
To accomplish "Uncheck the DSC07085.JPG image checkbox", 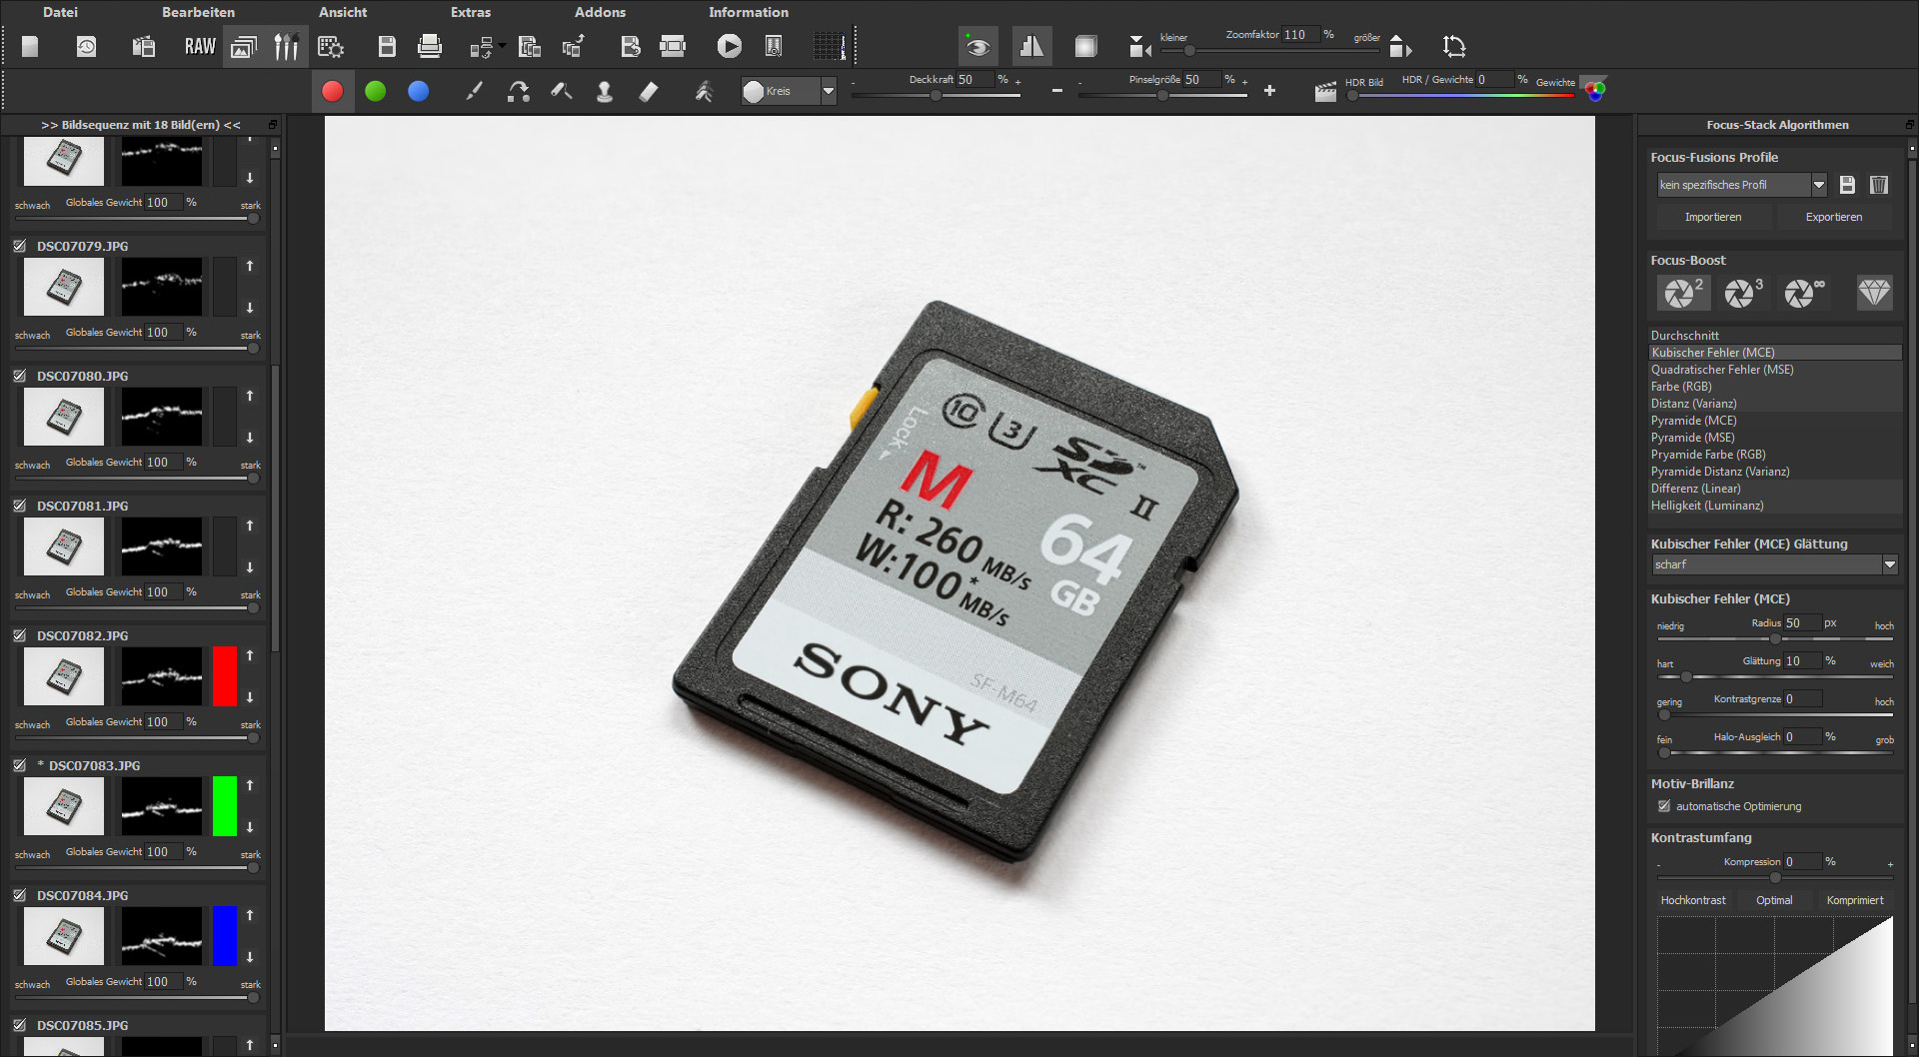I will [20, 1025].
